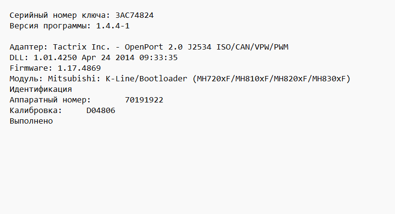Screen dimensions: 395x214
Task: Click the "Модуль" label text
Action: 24,79
